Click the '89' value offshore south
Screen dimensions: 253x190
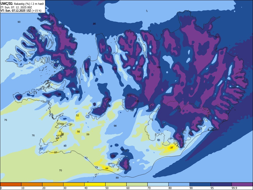point(117,178)
